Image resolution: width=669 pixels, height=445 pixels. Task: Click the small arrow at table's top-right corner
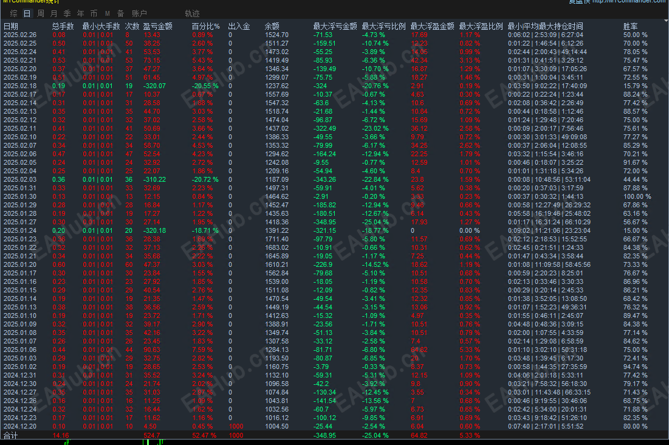tap(666, 21)
